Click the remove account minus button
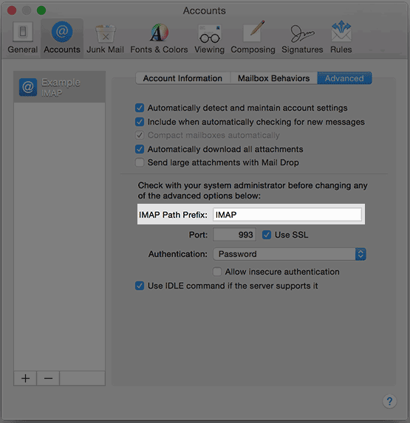The width and height of the screenshot is (410, 423). point(48,378)
